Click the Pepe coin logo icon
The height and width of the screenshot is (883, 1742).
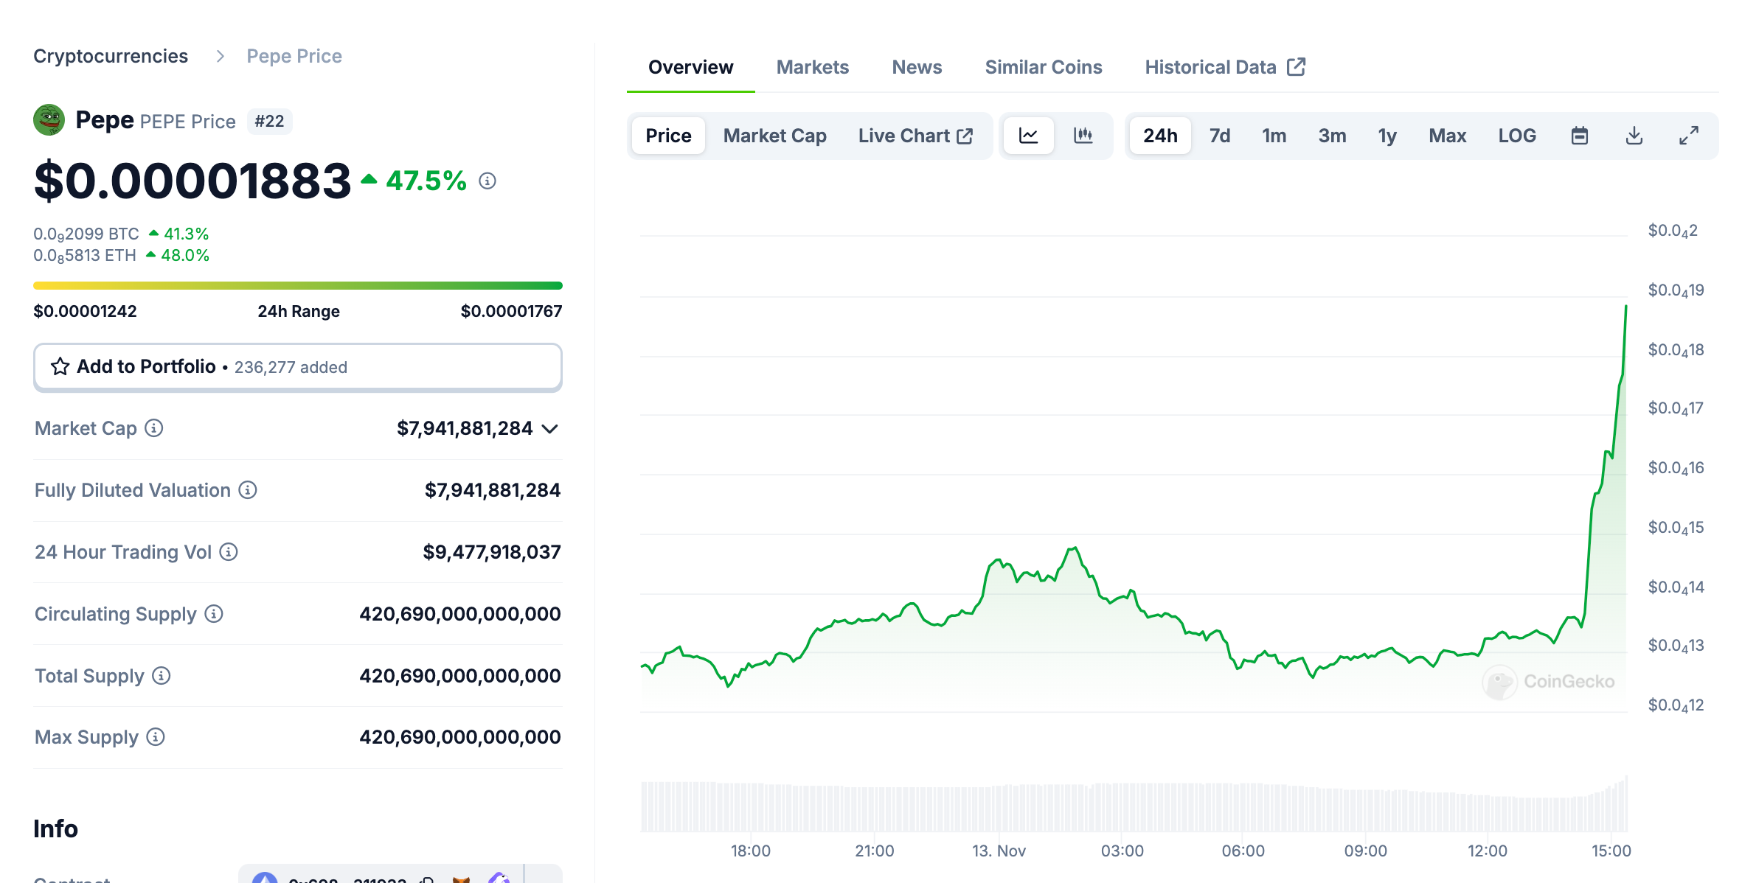(x=49, y=120)
